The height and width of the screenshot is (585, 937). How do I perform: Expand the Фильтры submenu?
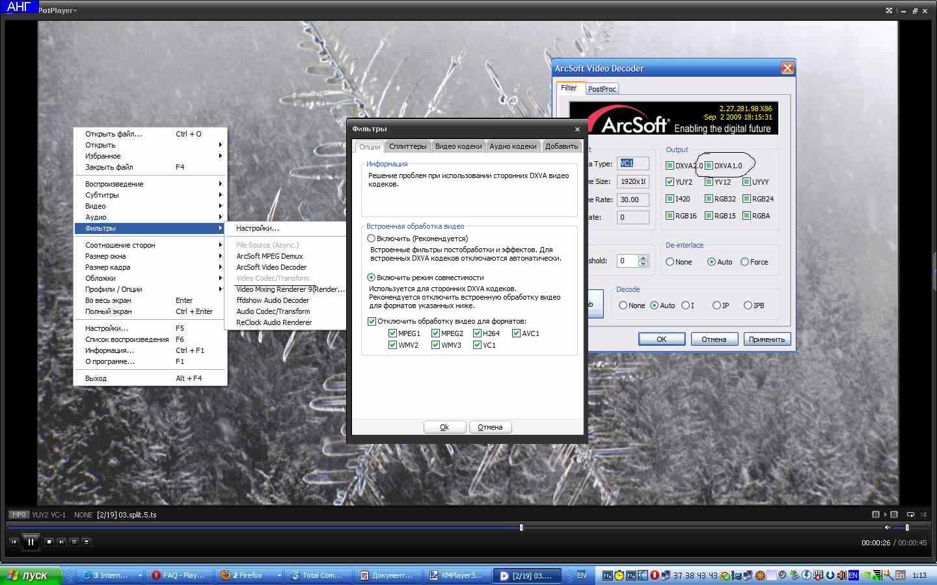point(150,228)
